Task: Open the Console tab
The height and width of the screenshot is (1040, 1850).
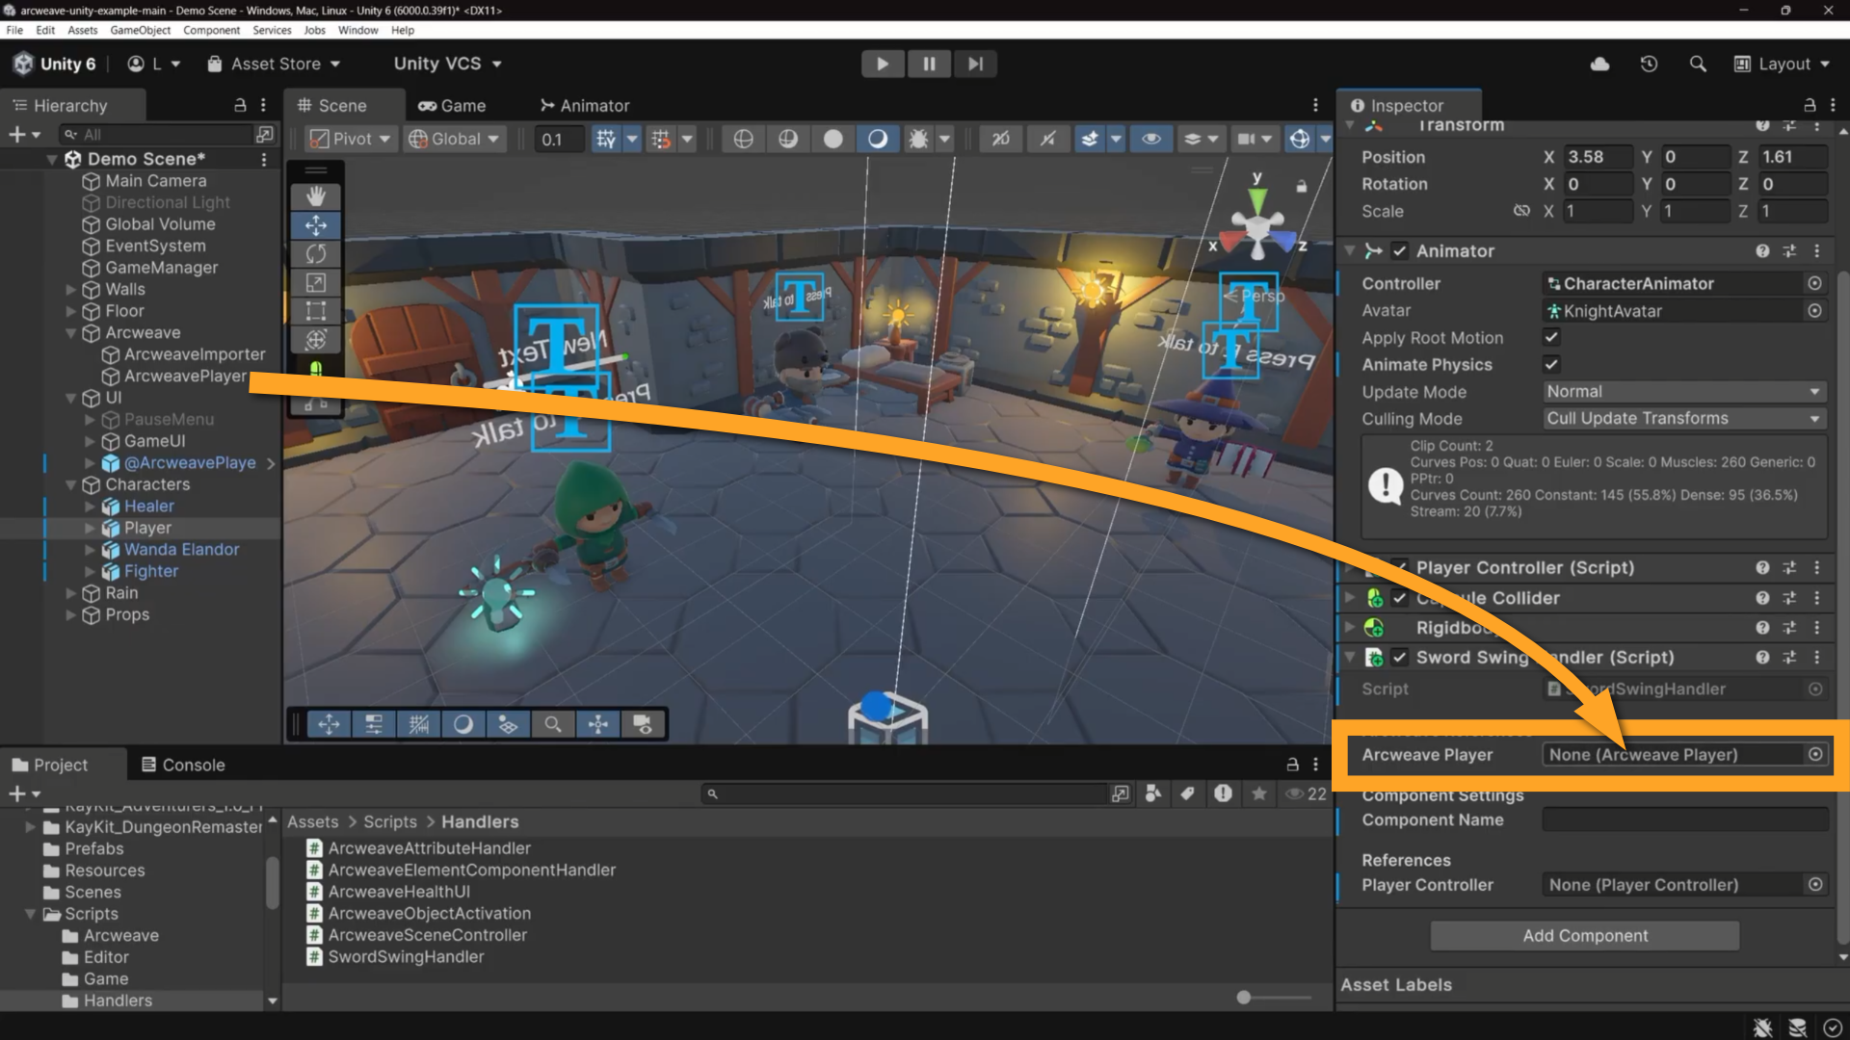Action: [x=183, y=765]
